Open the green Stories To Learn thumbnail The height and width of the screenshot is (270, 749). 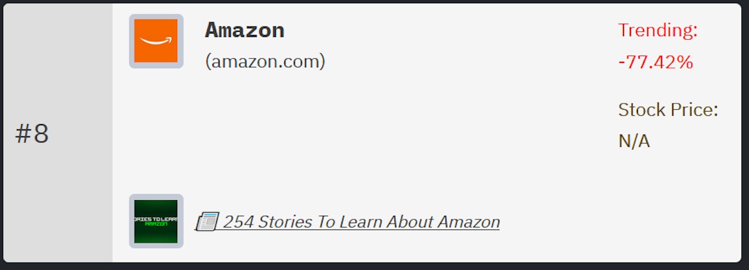pos(156,221)
